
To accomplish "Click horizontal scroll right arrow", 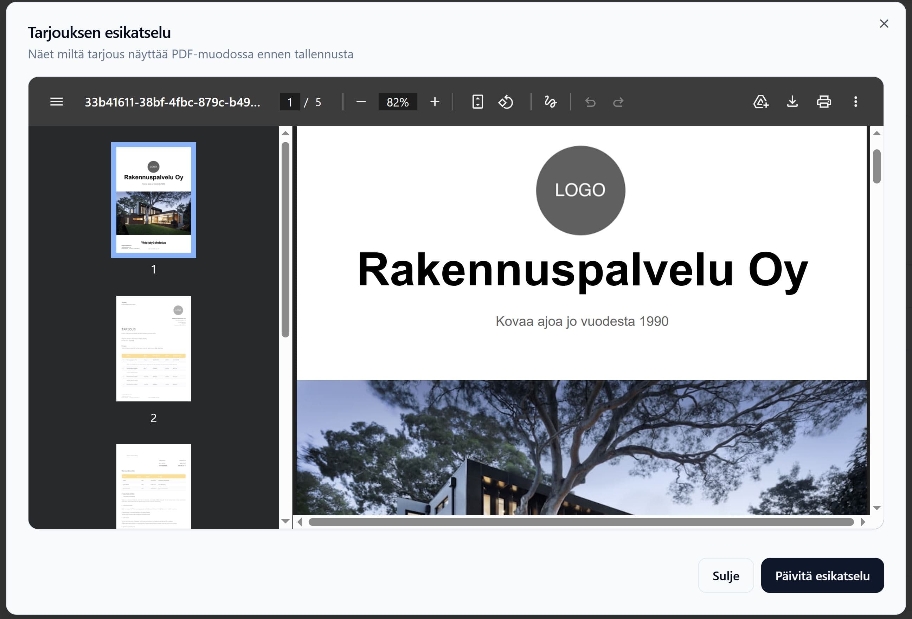I will tap(863, 522).
